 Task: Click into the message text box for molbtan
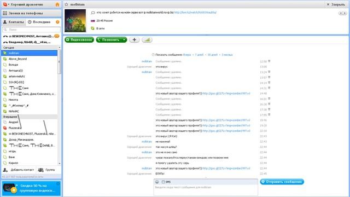point(206,190)
